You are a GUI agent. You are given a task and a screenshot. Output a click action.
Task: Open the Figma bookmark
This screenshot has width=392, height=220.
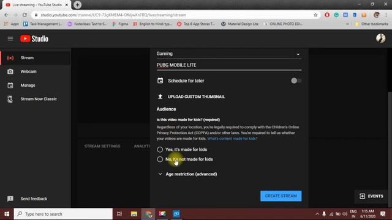(x=120, y=24)
